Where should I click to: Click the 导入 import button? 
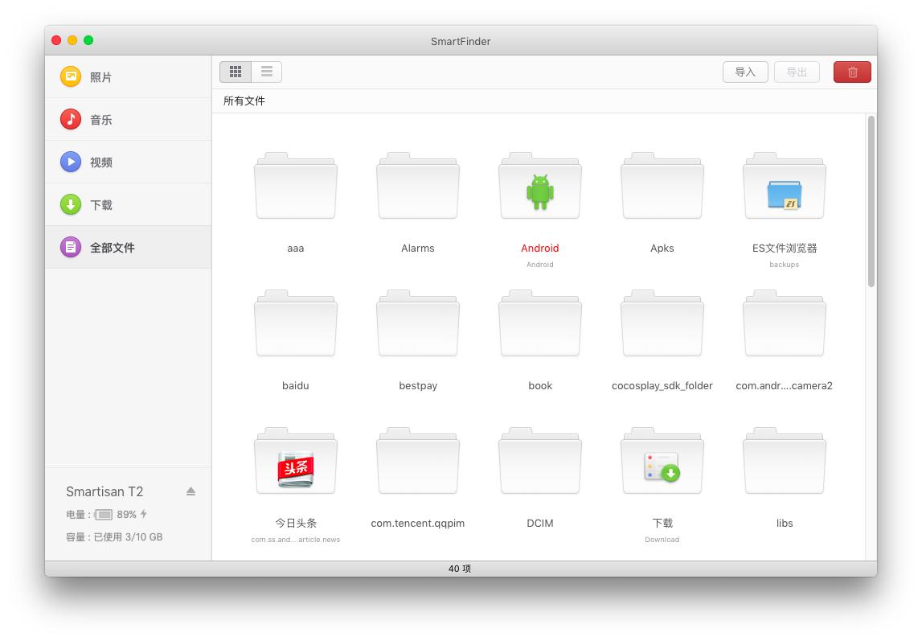745,72
